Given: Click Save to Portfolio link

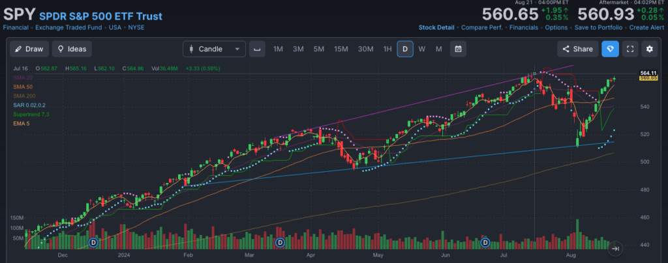Looking at the screenshot, I should pyautogui.click(x=598, y=27).
